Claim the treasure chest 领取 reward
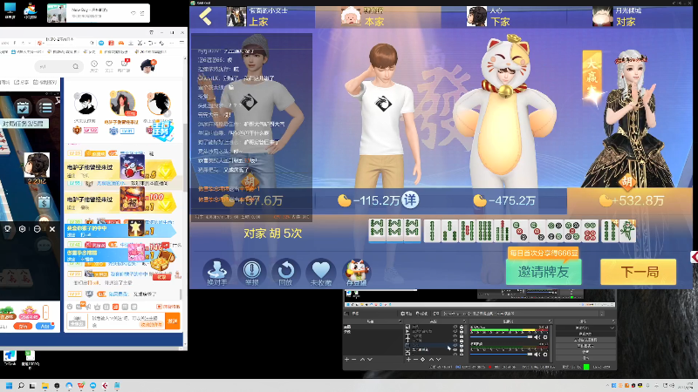Screen dimensions: 698x392 pos(161,276)
